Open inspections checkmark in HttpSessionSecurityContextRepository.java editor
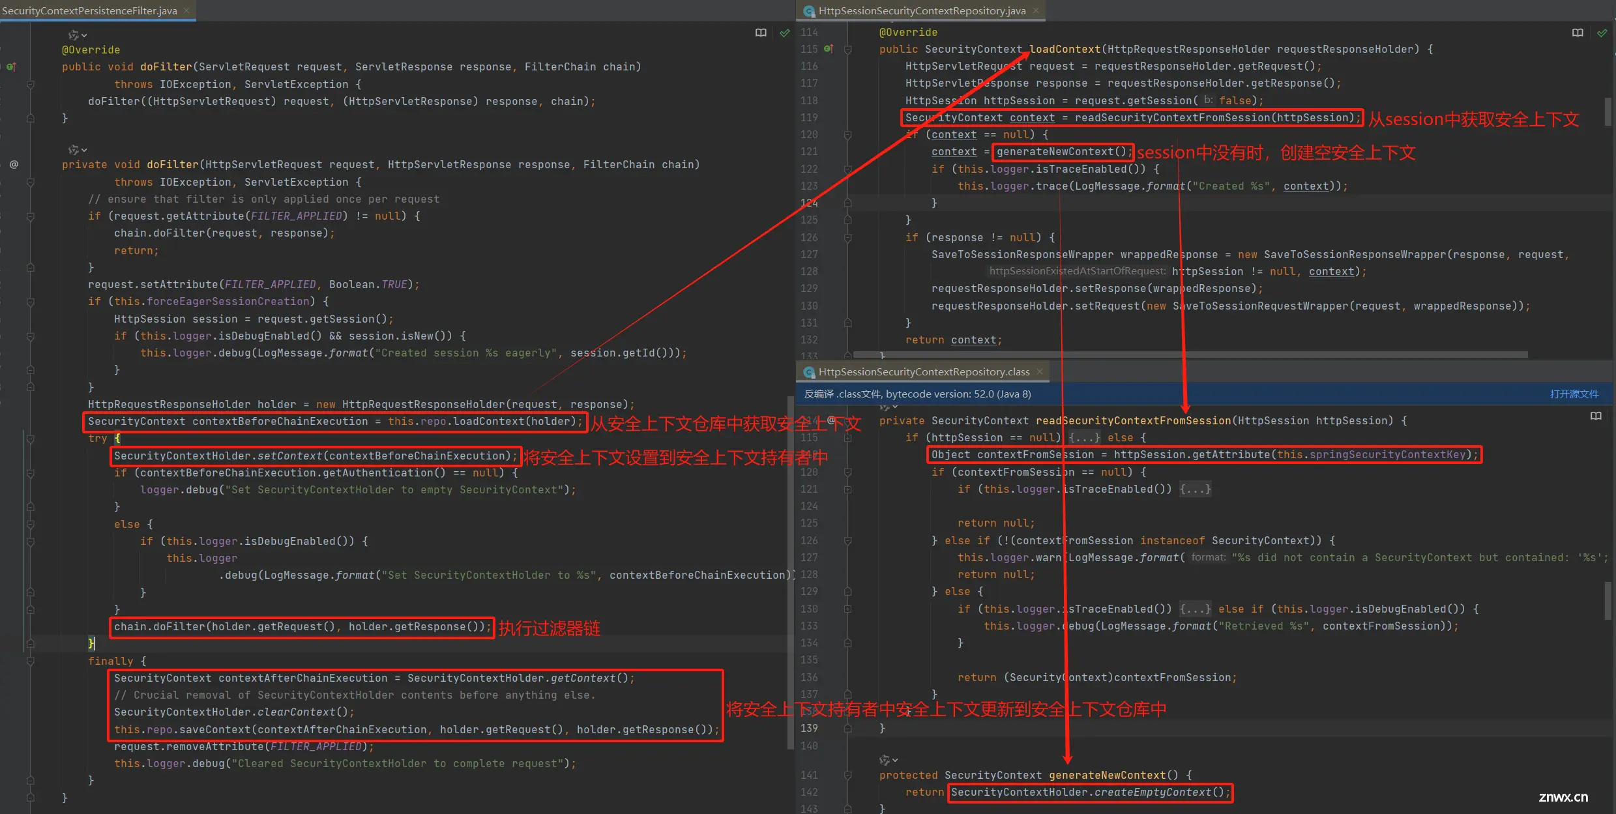The height and width of the screenshot is (814, 1616). click(1602, 33)
